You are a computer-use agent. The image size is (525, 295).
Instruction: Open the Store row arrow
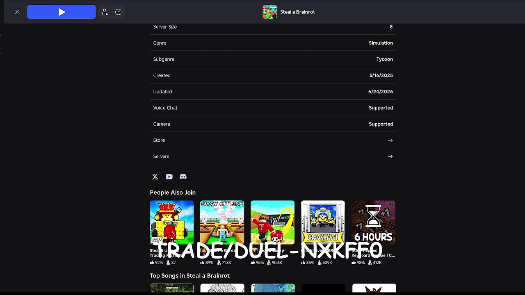390,140
